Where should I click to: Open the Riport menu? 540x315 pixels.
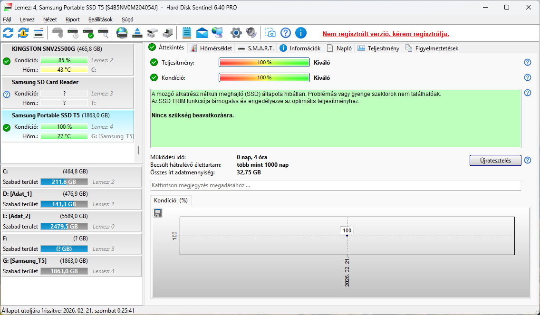(x=73, y=19)
